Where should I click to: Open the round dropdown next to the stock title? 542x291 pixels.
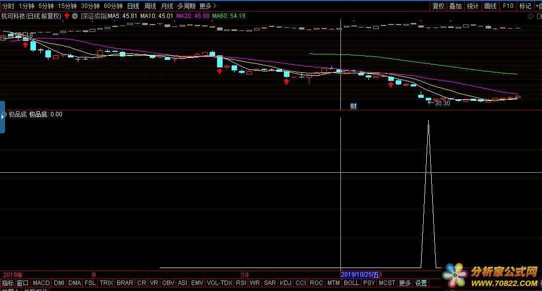pos(75,16)
